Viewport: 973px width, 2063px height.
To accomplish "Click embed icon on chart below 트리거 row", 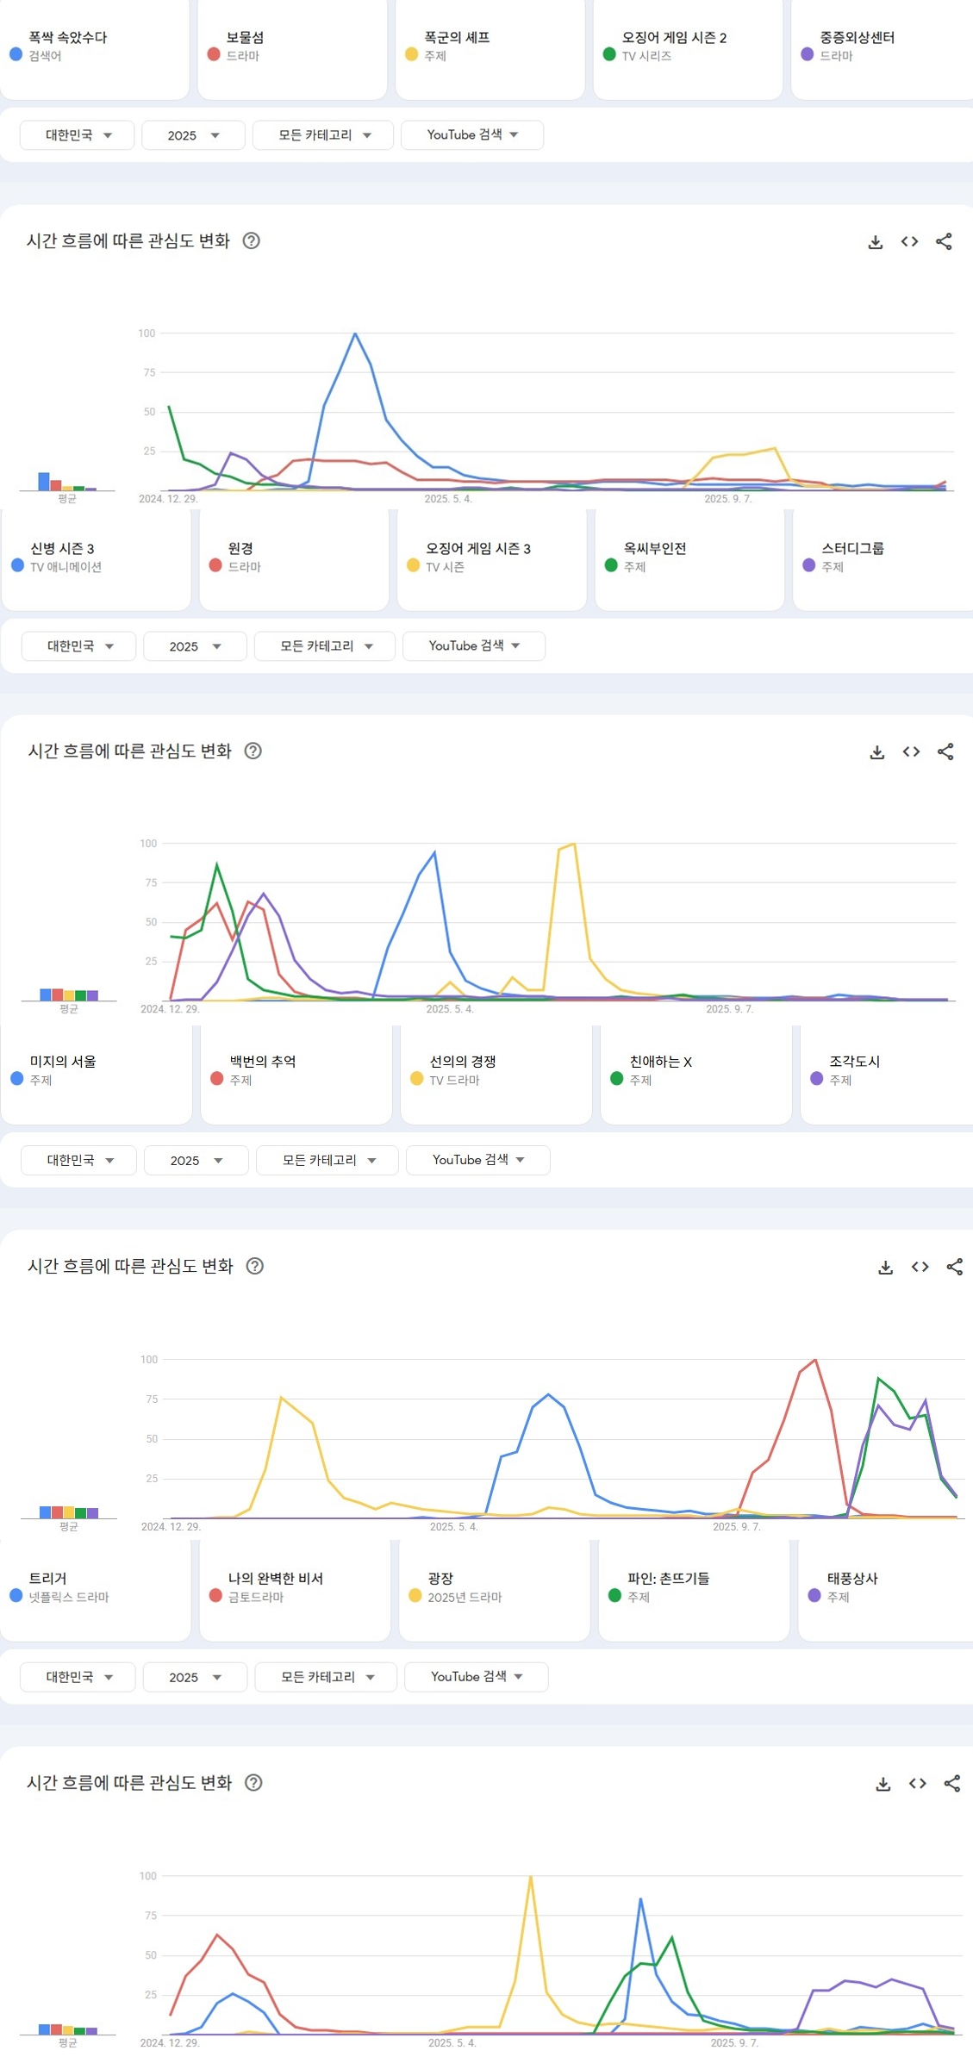I will (917, 1784).
